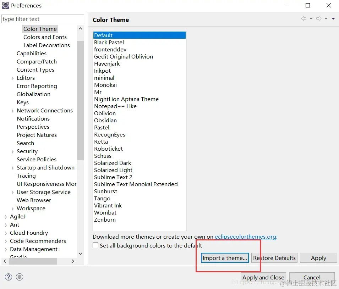The height and width of the screenshot is (289, 339).
Task: Click horizontal scroll left arrow
Action: (5, 261)
